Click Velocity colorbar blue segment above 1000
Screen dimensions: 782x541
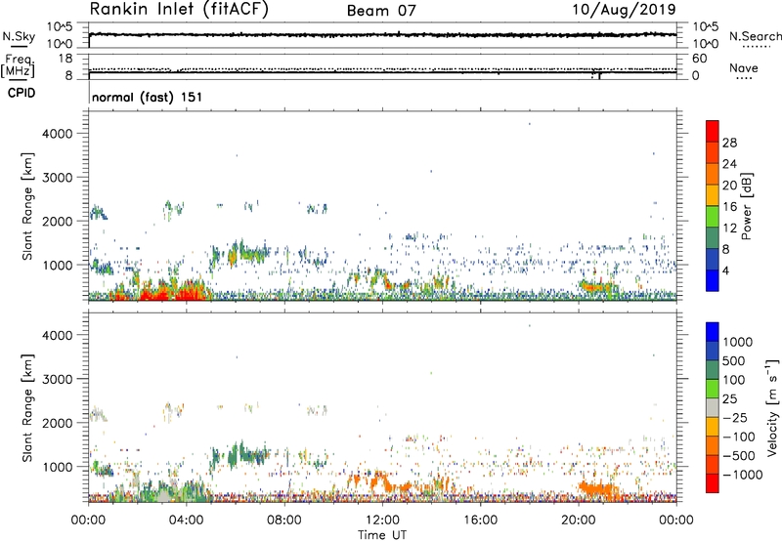coord(713,332)
